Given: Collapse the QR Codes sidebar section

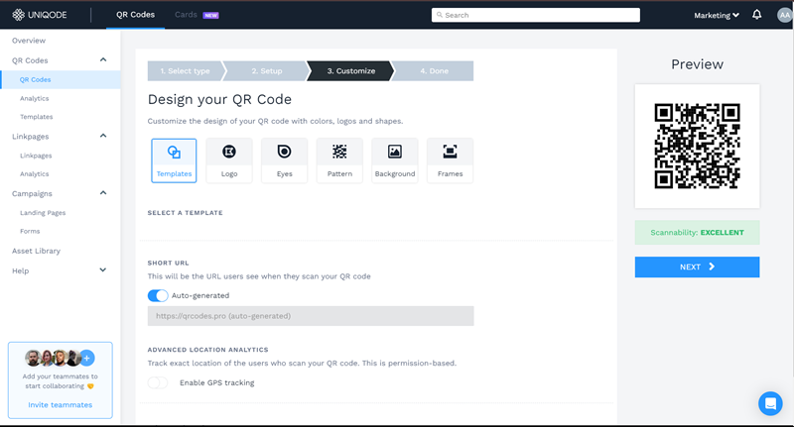Looking at the screenshot, I should (103, 59).
